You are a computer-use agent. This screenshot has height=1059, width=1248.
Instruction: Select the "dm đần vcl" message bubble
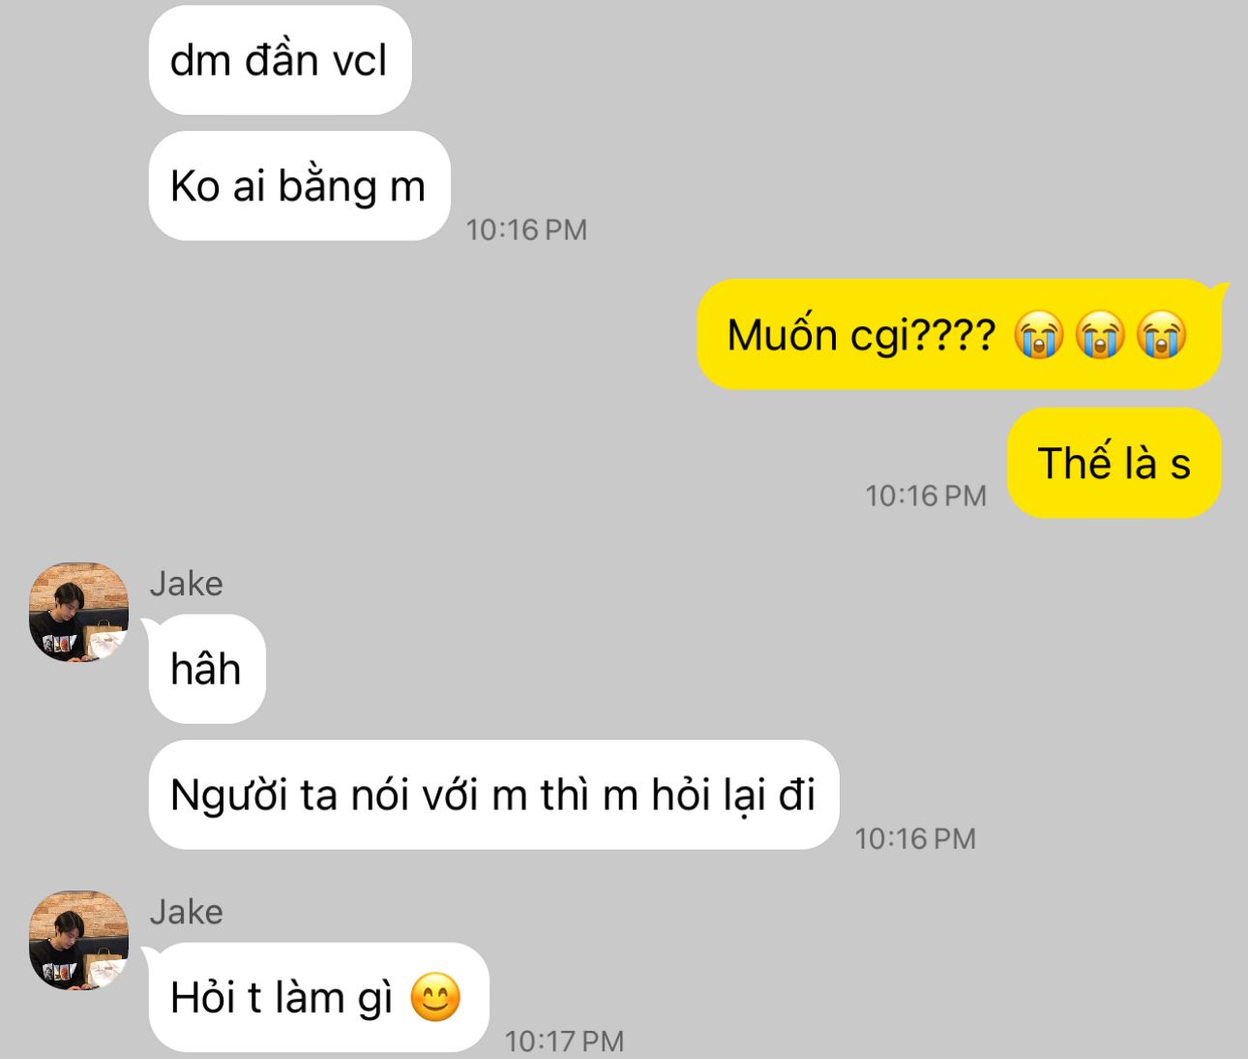coord(281,60)
